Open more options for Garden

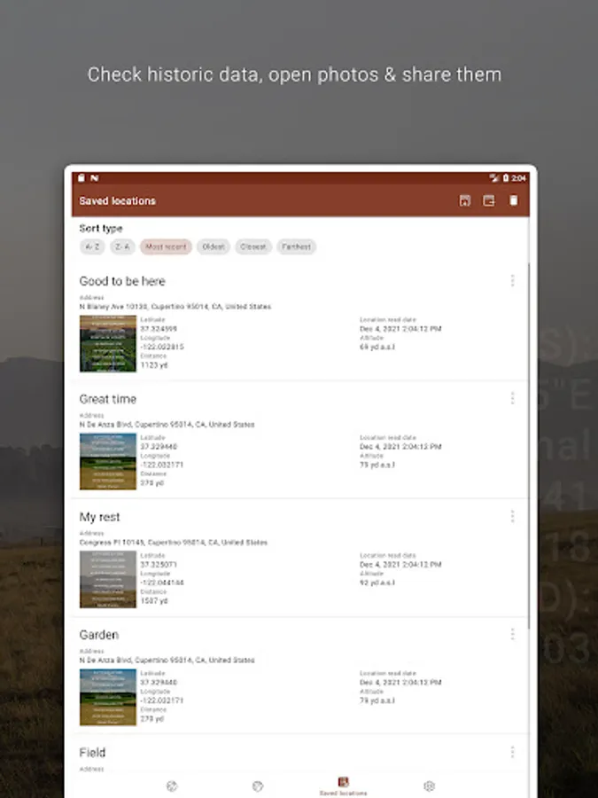pyautogui.click(x=512, y=634)
